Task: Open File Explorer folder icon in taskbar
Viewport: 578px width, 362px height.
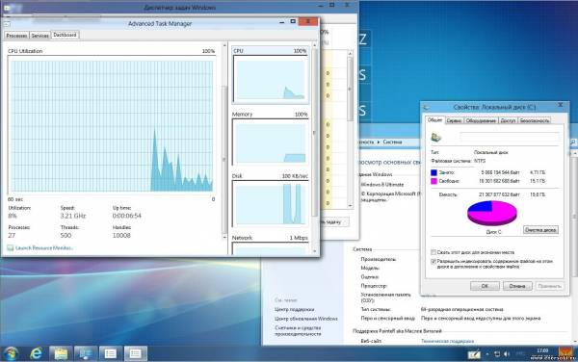Action: coord(61,353)
